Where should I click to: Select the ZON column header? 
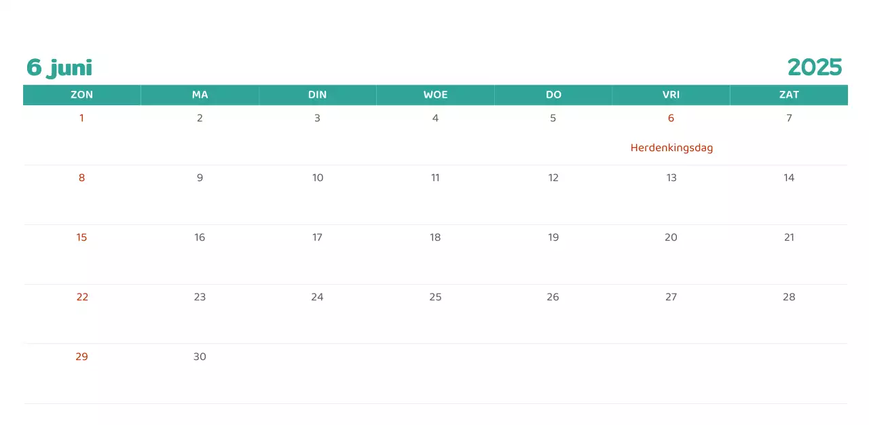point(81,95)
